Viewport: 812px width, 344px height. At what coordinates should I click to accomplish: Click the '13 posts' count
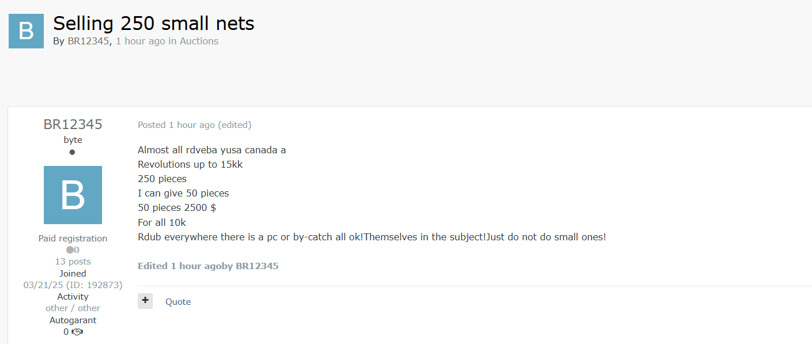pos(73,262)
